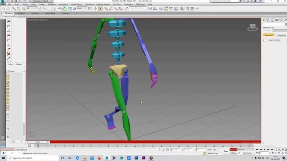The image size is (287, 161).
Task: Click the Trajectories button in Motion panel
Action: (281, 35)
